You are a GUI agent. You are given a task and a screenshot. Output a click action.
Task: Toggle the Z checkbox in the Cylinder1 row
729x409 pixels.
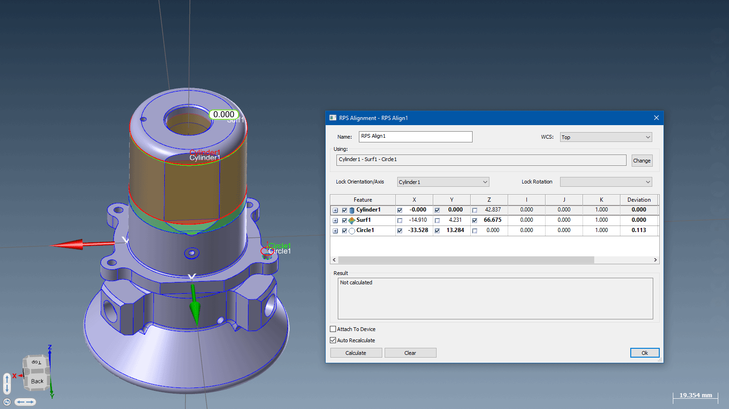click(474, 210)
